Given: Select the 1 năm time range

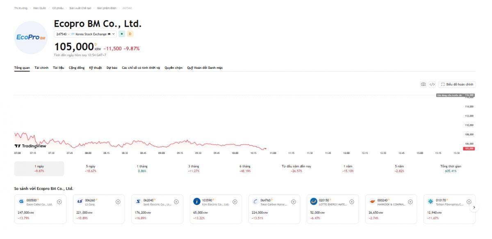Looking at the screenshot, I should click(348, 168).
